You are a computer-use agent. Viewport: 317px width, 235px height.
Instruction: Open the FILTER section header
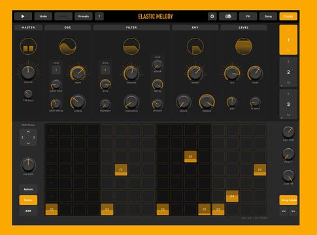pos(131,27)
